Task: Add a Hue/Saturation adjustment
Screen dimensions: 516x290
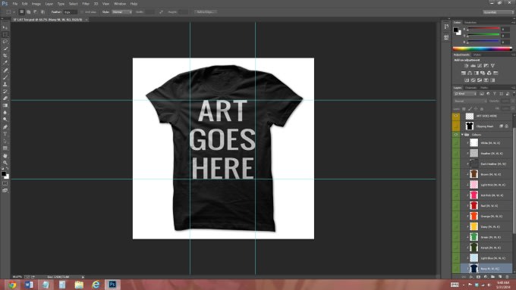Action: tap(464, 73)
